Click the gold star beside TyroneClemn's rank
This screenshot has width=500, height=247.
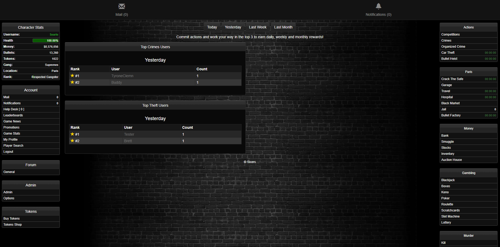(72, 76)
